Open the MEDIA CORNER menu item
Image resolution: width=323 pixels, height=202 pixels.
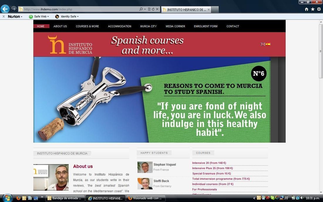pyautogui.click(x=175, y=26)
